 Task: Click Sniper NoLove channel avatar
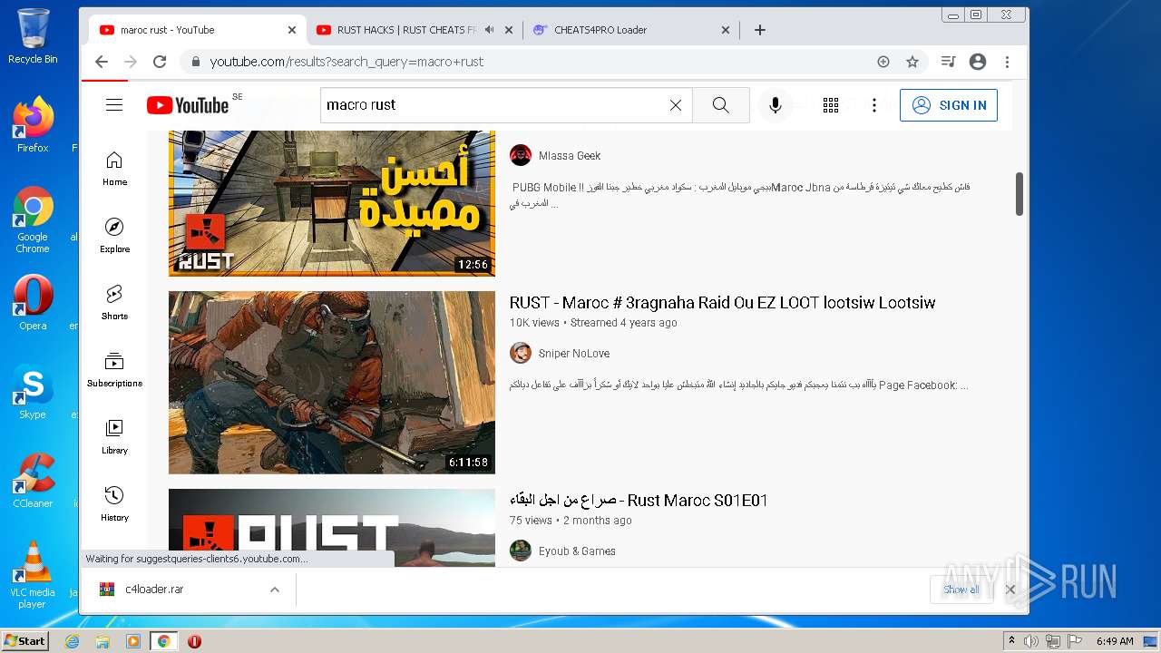tap(521, 353)
